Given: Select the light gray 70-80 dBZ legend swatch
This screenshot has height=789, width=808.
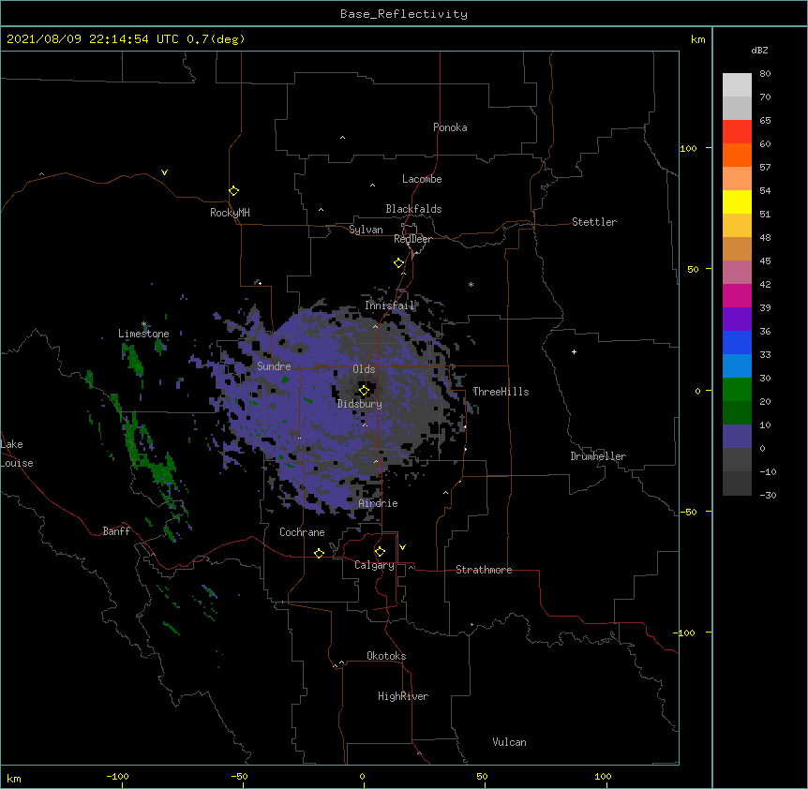Looking at the screenshot, I should click(x=737, y=85).
